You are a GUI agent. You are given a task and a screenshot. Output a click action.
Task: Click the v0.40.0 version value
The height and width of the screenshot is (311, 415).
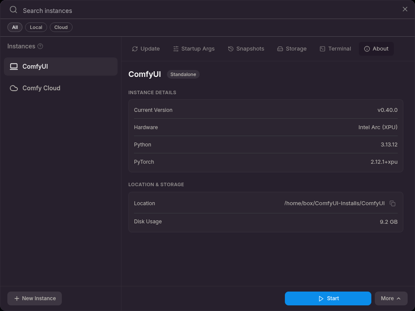387,110
